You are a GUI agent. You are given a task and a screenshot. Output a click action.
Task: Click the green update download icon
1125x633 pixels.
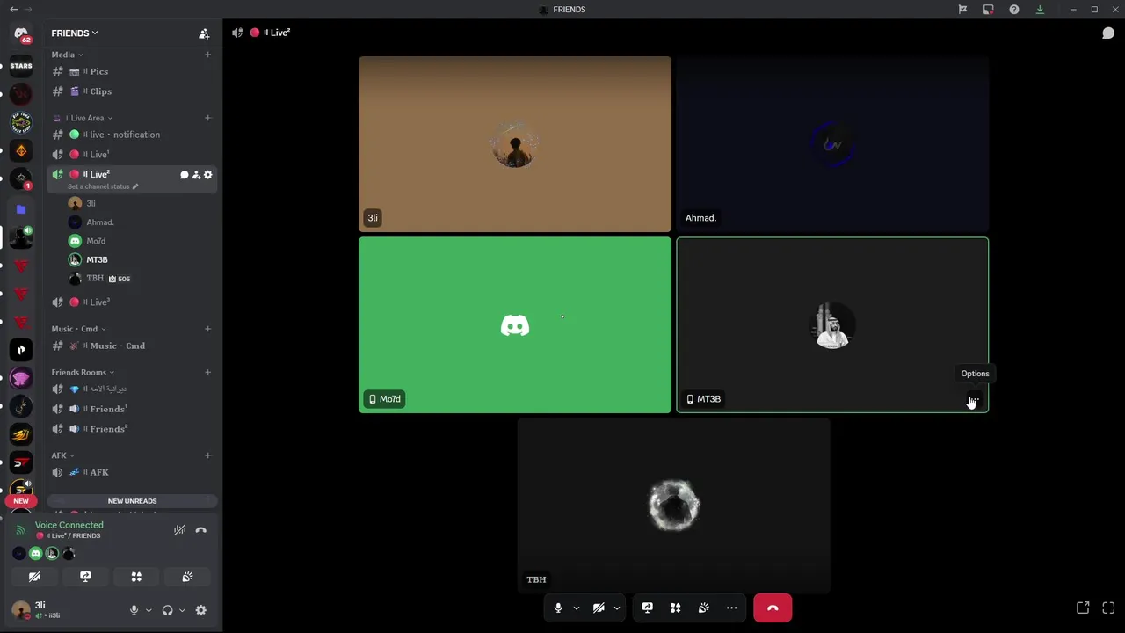point(1040,10)
